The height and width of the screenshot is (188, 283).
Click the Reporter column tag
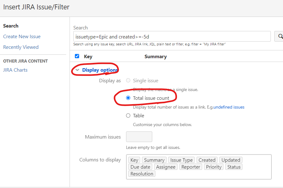(x=191, y=167)
